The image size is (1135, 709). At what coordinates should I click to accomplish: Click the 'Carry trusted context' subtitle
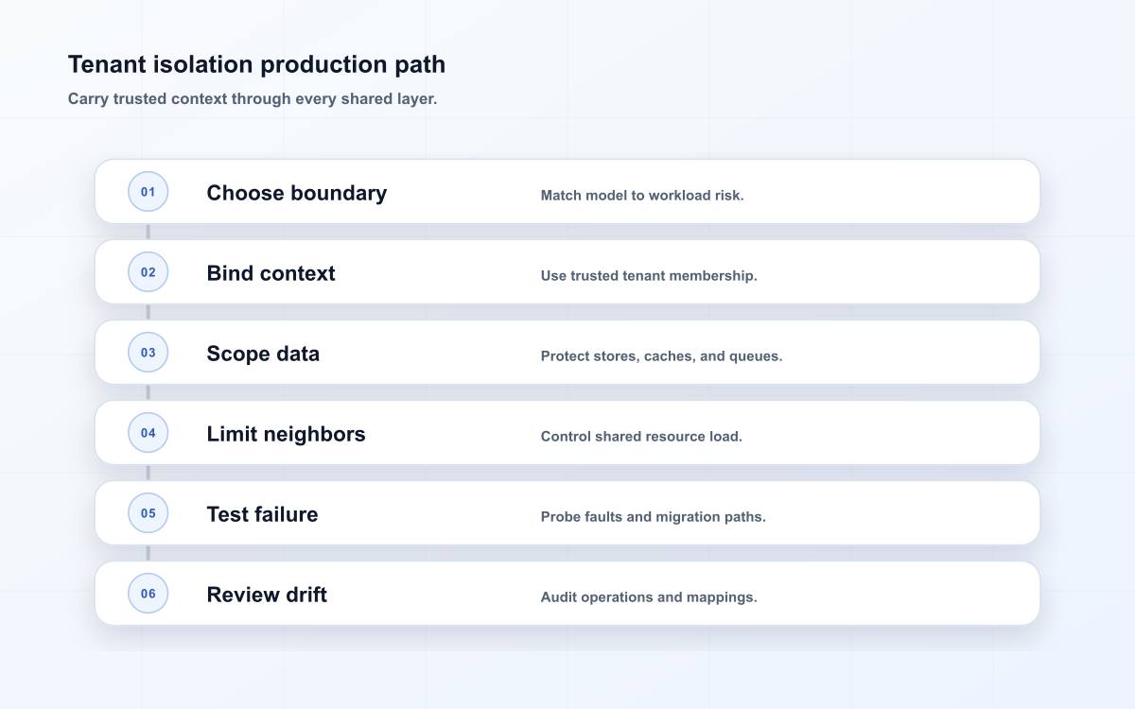coord(253,98)
